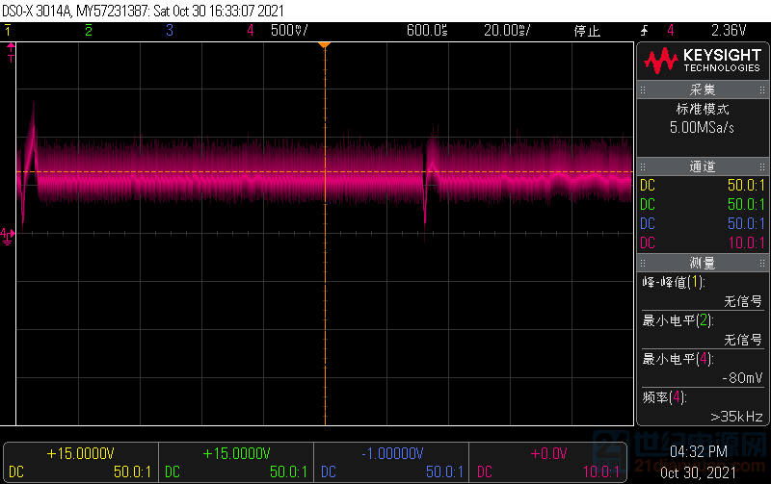Select the channel 1 indicator in top bar

(8, 31)
